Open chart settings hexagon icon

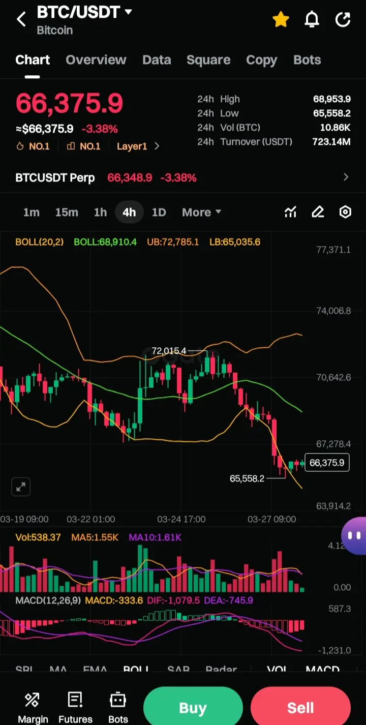coord(345,213)
